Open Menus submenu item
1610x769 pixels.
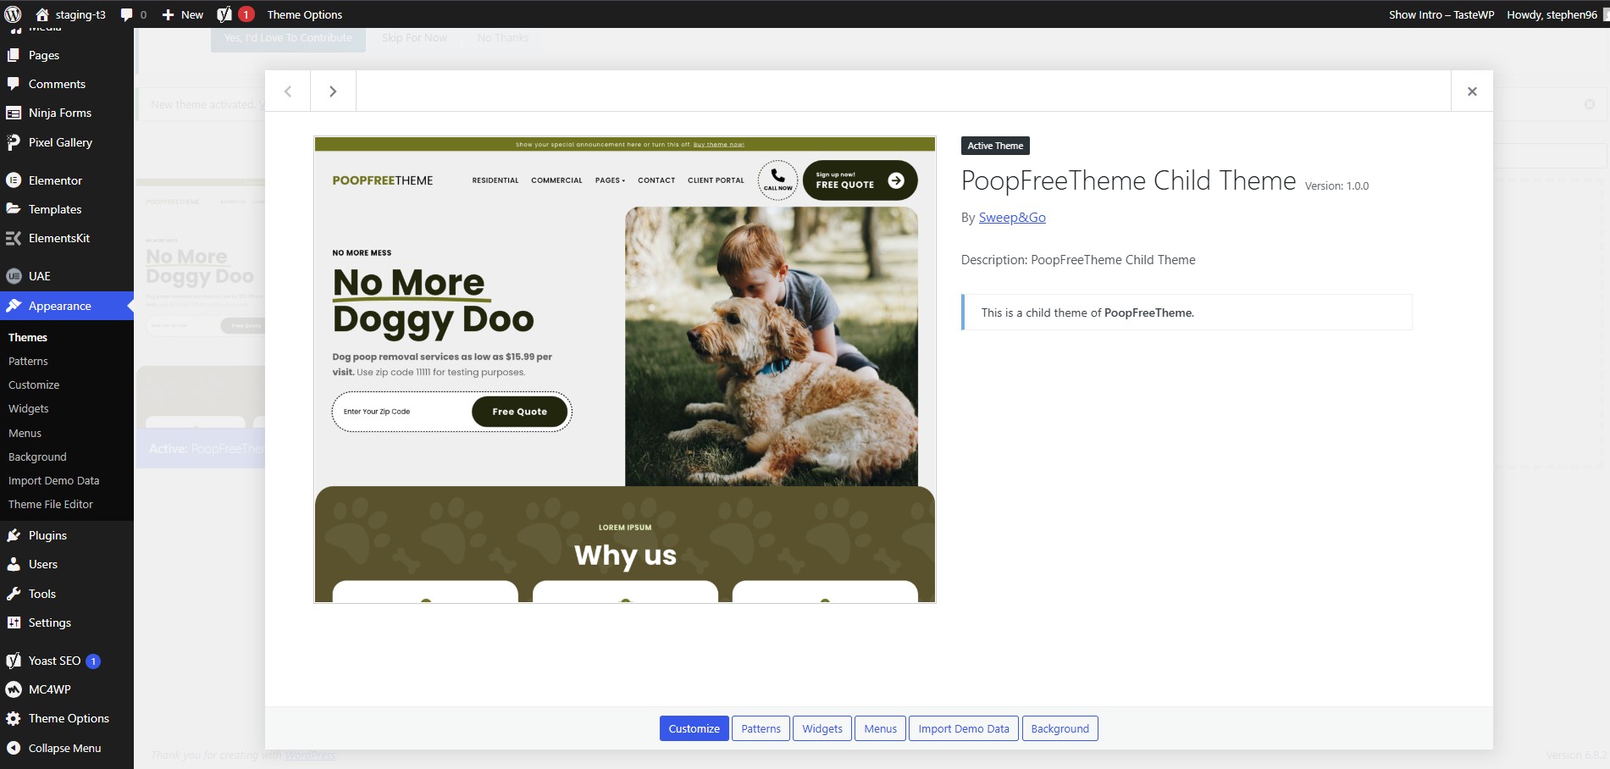coord(25,433)
